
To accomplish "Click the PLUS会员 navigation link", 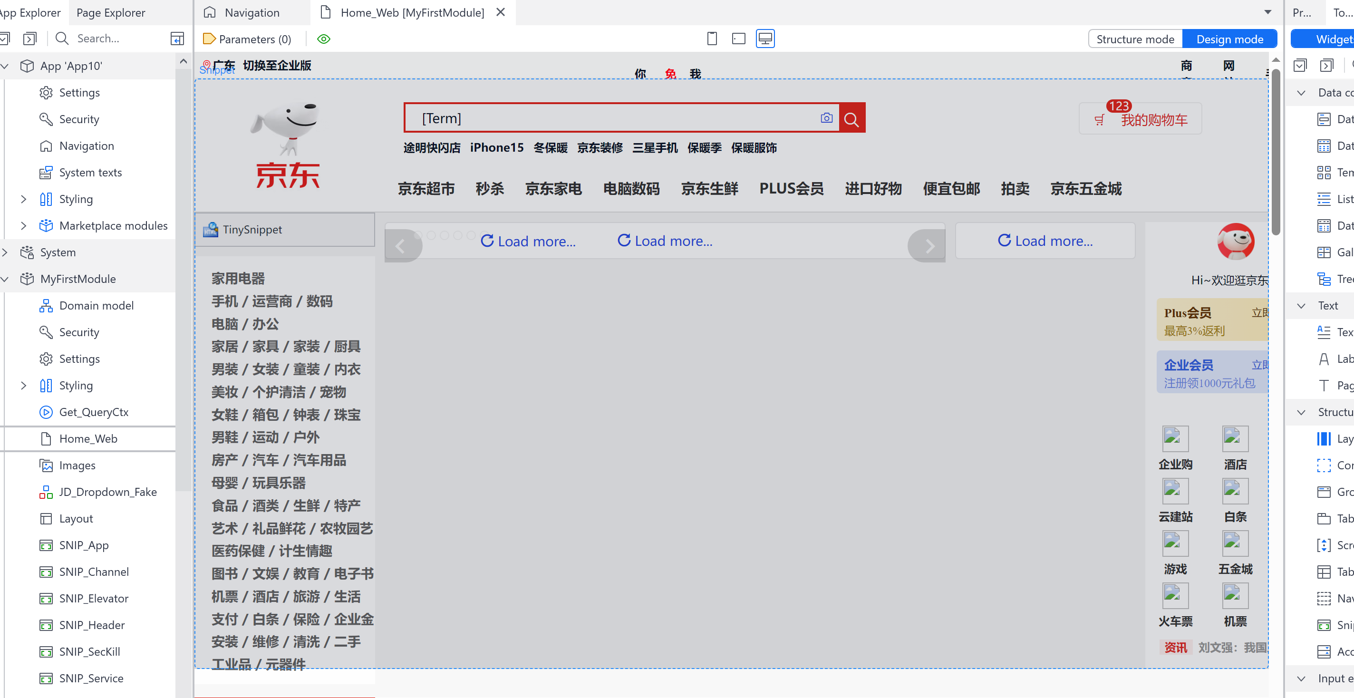I will click(791, 189).
